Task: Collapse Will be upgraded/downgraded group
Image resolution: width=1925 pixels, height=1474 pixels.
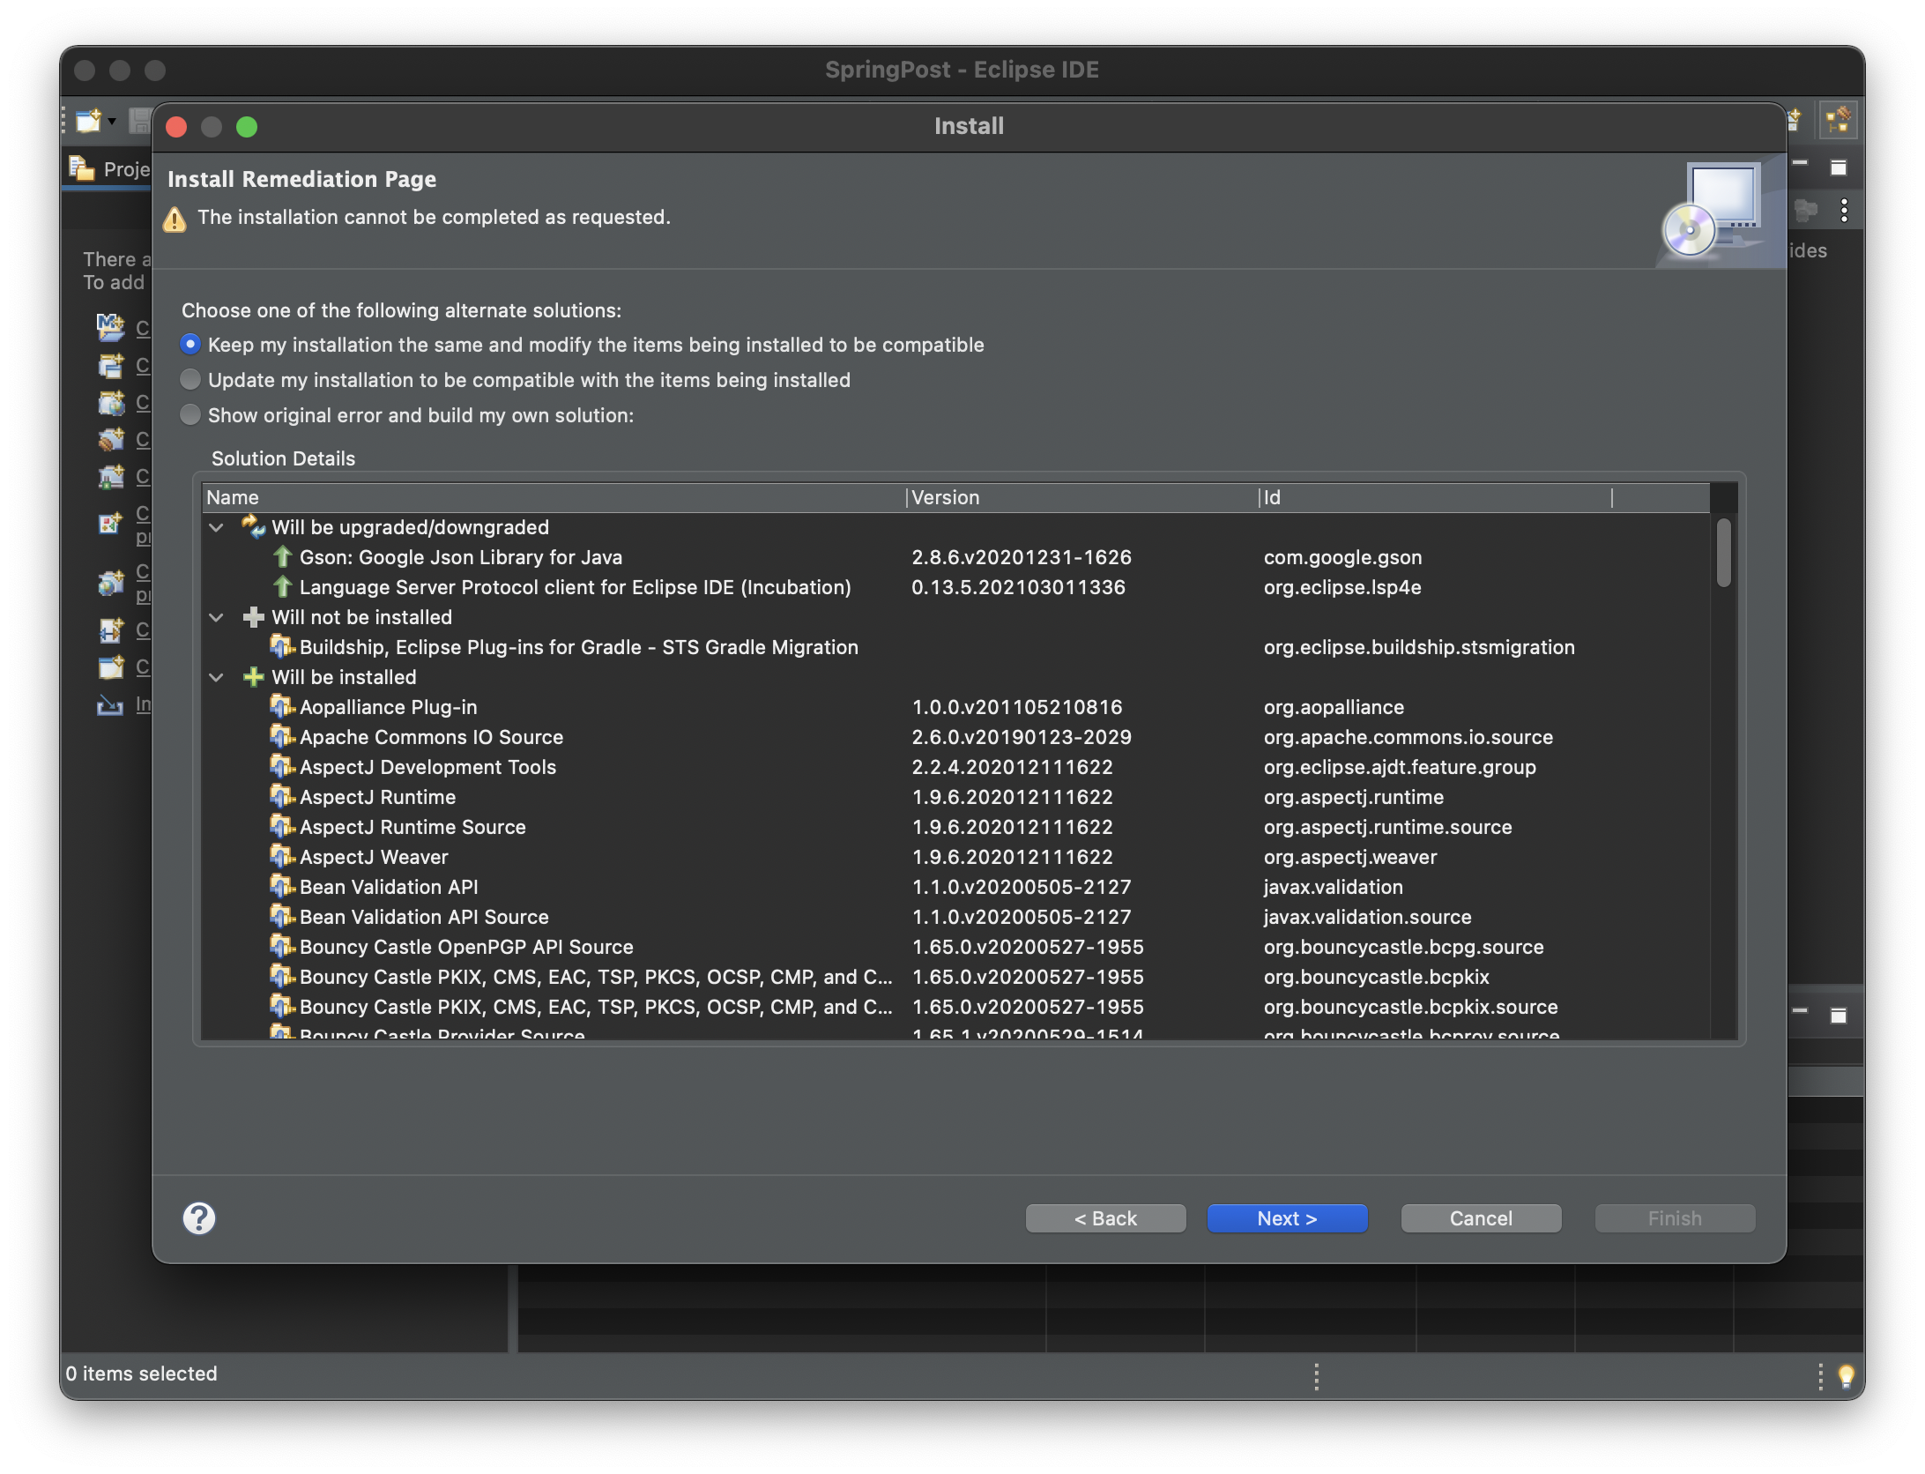Action: coord(217,527)
